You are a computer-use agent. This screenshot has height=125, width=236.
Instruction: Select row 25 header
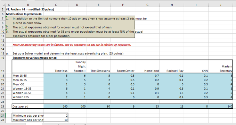(x=3, y=107)
